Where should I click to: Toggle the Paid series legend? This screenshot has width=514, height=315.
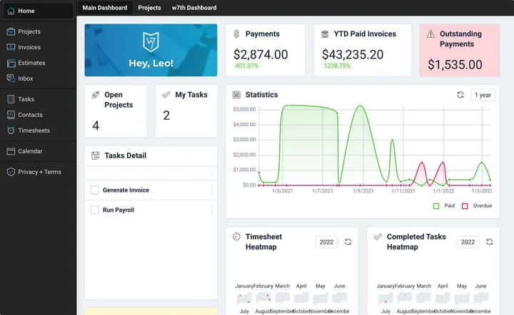click(x=436, y=206)
